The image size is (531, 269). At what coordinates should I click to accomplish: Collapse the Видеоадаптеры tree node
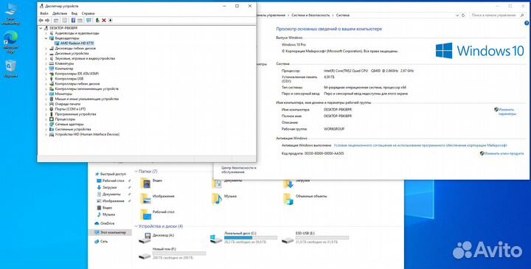(x=46, y=38)
